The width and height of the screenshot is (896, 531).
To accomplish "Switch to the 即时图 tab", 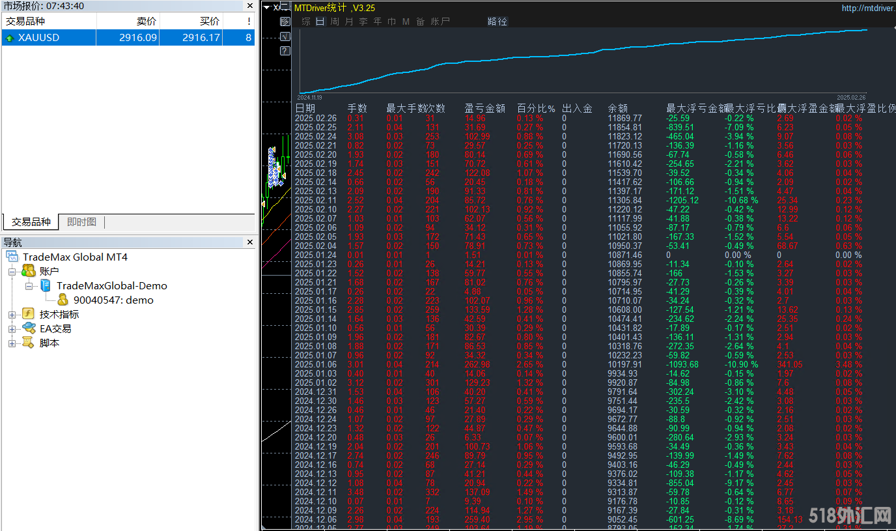I will pos(81,222).
